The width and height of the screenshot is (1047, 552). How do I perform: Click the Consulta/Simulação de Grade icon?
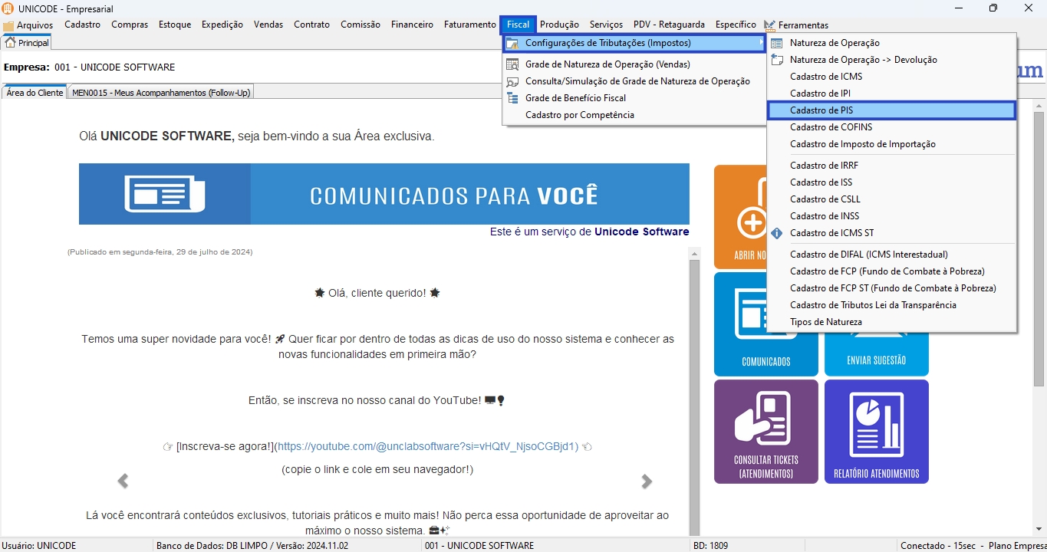512,81
